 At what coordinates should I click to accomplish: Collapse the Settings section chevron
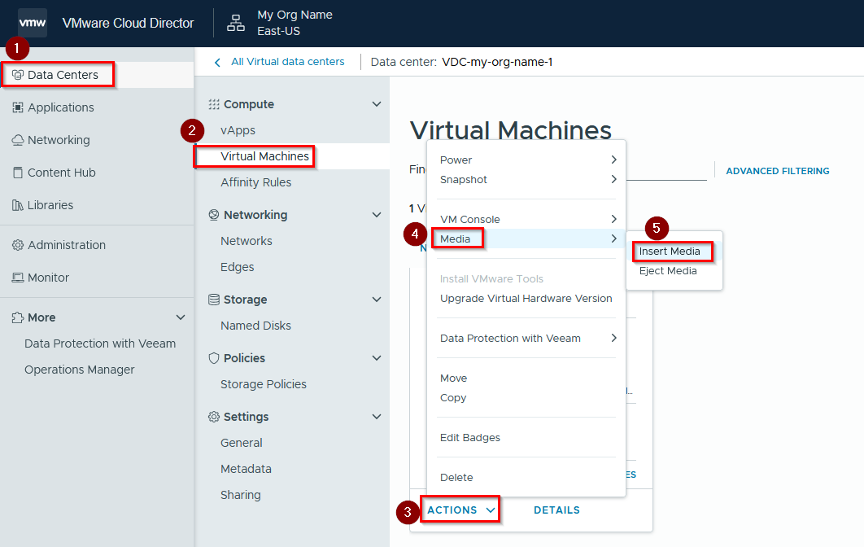coord(377,417)
